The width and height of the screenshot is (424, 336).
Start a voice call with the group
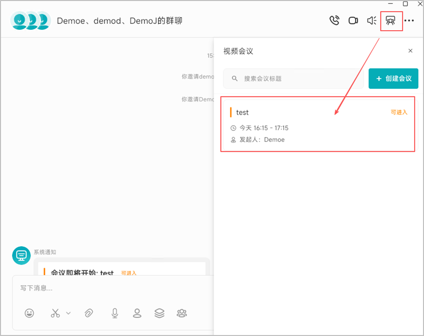334,20
